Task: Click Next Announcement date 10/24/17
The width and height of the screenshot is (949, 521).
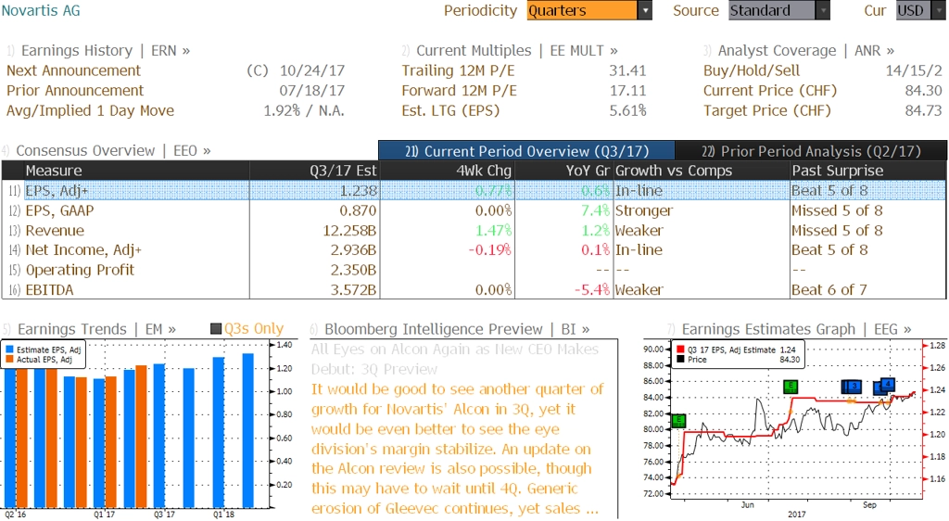Action: pyautogui.click(x=312, y=70)
